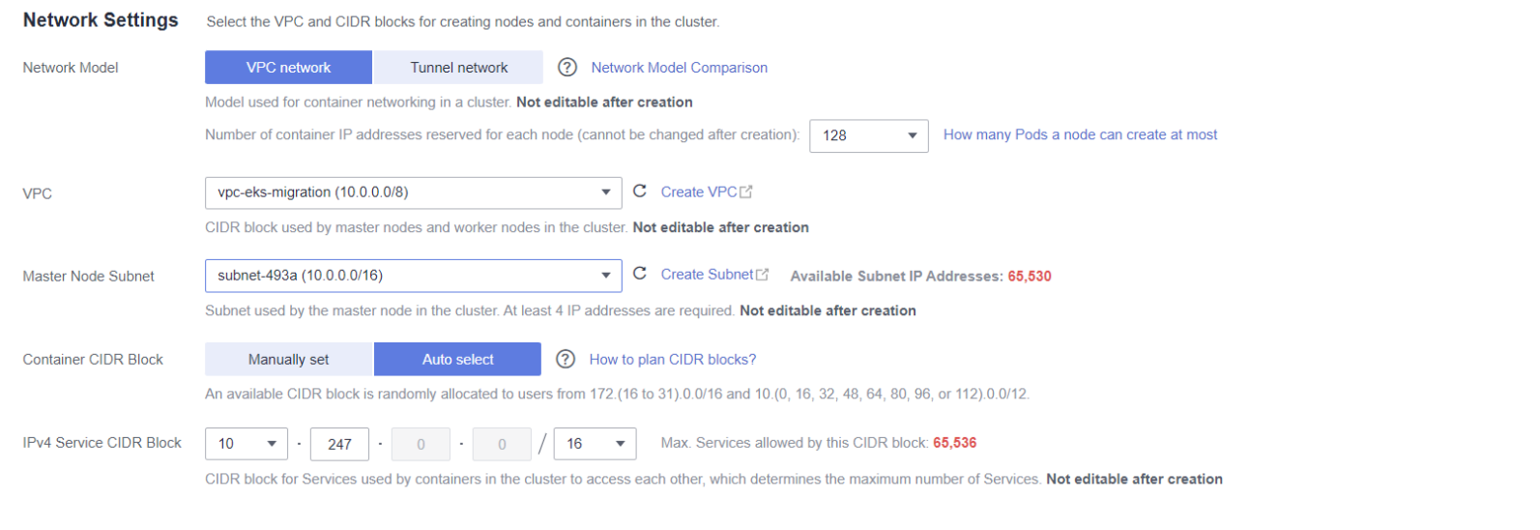Click external link icon next to Create VPC
Viewport: 1540px width, 530px height.
click(746, 192)
